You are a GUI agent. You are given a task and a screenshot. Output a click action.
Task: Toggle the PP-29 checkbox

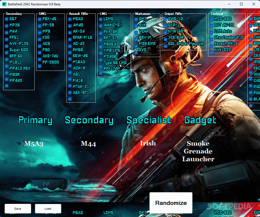click(39, 26)
